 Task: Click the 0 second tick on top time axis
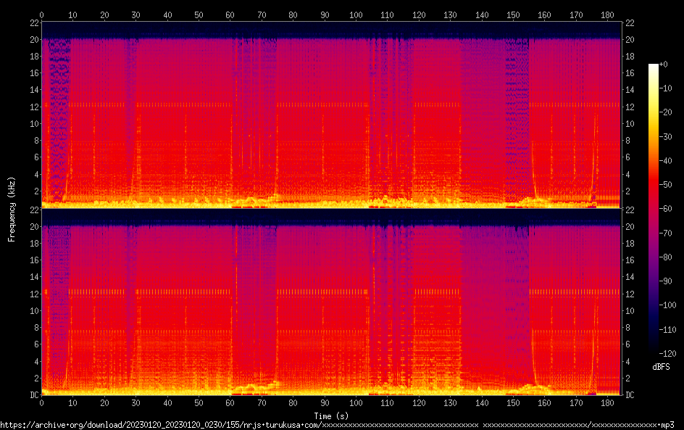pos(42,15)
